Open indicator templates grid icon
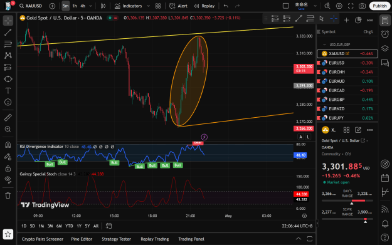The image size is (392, 245). (x=158, y=6)
